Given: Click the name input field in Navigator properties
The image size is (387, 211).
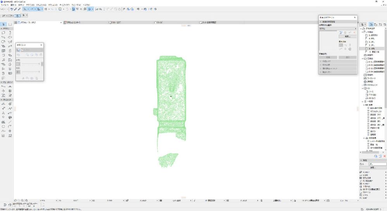Looking at the screenshot, I should pos(377,164).
